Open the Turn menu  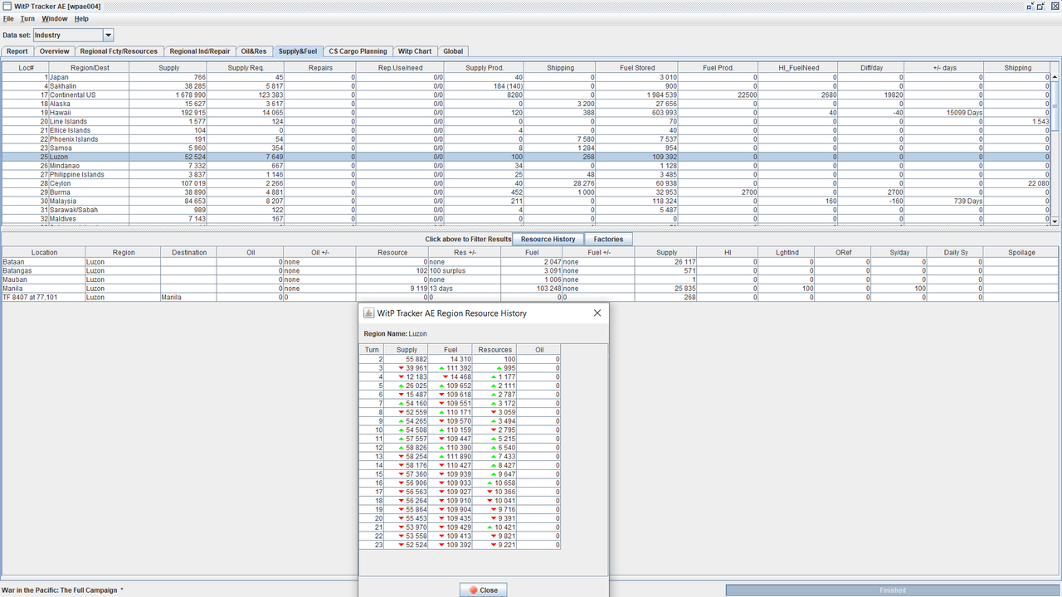coord(27,18)
